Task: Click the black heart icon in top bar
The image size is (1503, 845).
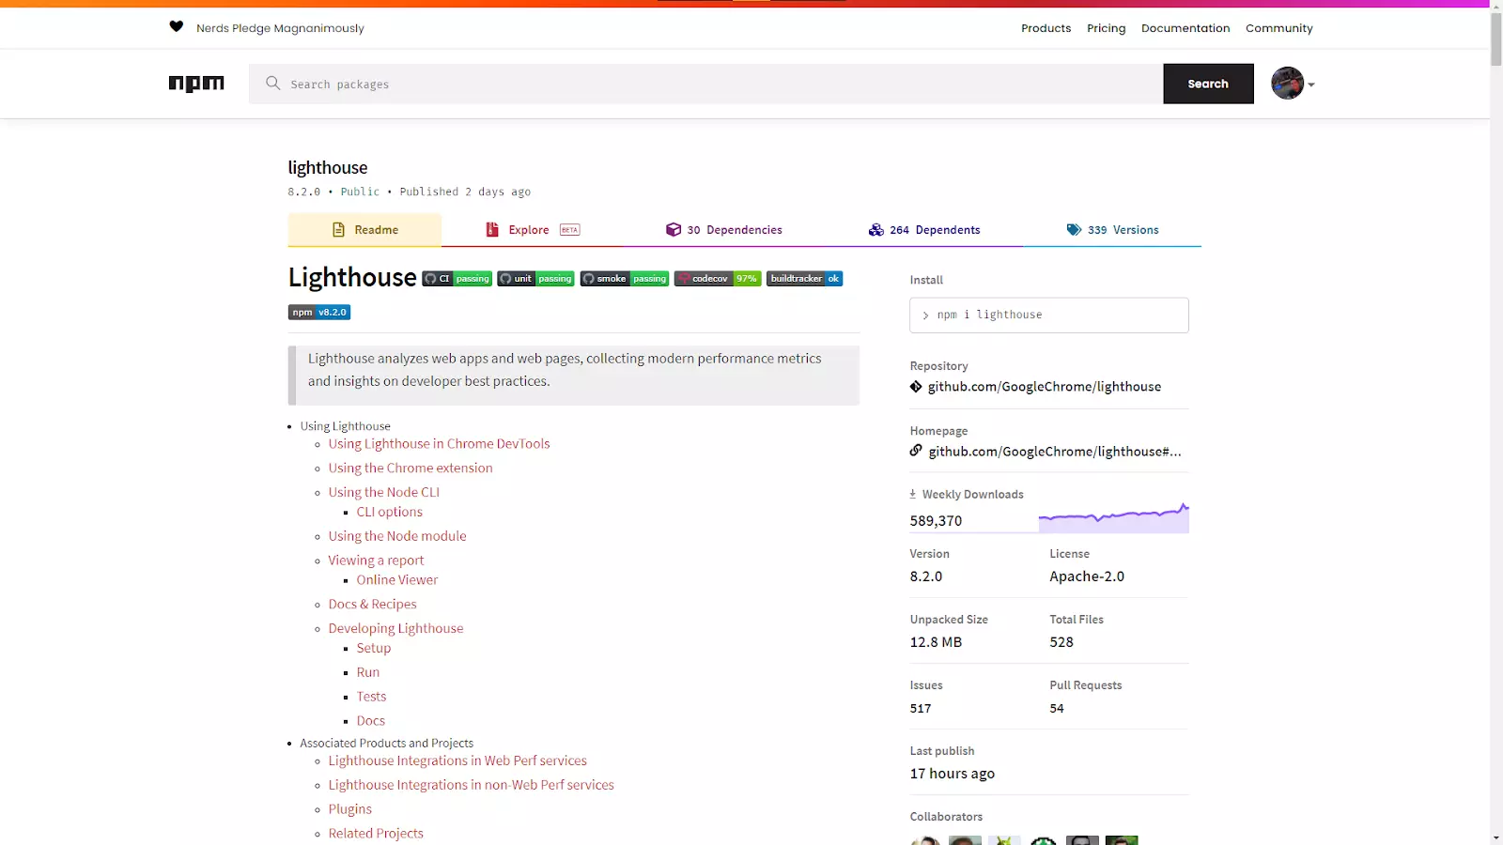Action: tap(176, 26)
